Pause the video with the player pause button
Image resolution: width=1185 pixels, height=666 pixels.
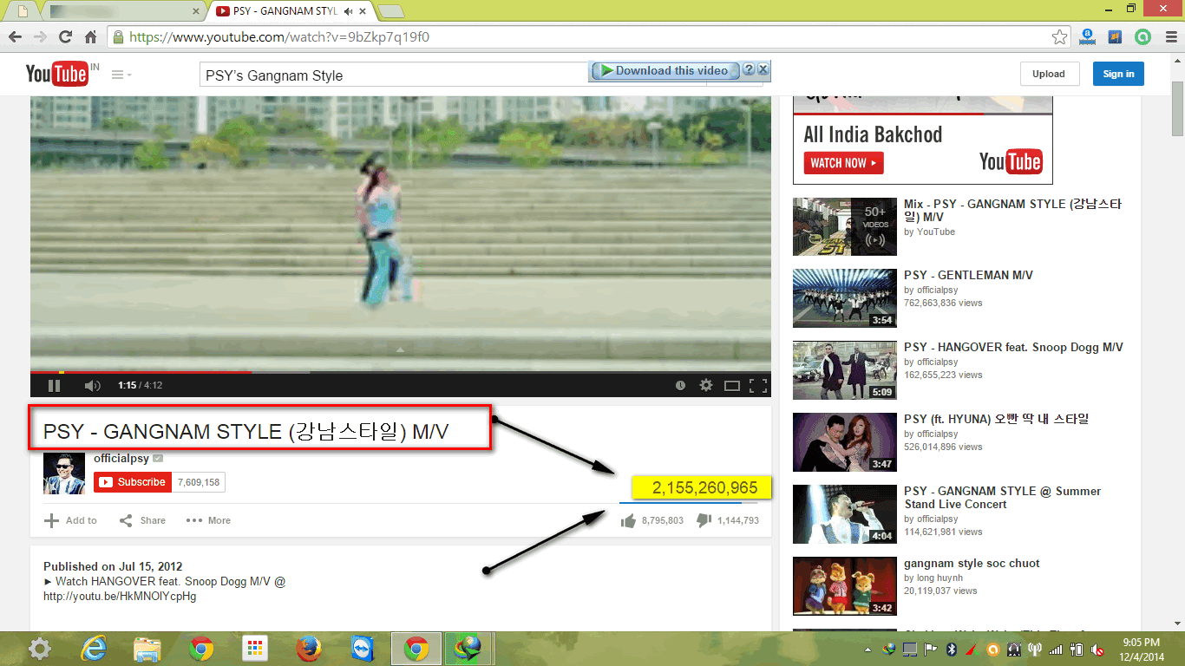coord(54,385)
